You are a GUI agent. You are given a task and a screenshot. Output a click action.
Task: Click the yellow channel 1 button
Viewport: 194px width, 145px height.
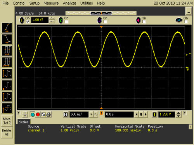[x=22, y=20]
